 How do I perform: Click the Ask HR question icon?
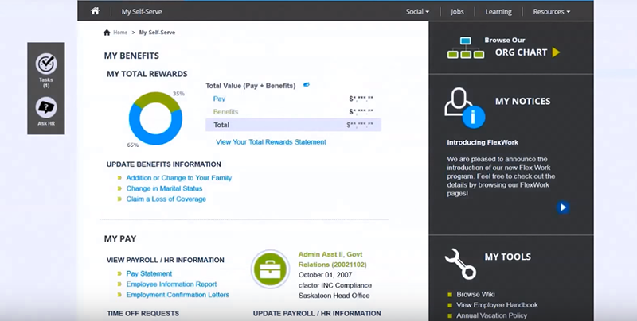[x=46, y=106]
